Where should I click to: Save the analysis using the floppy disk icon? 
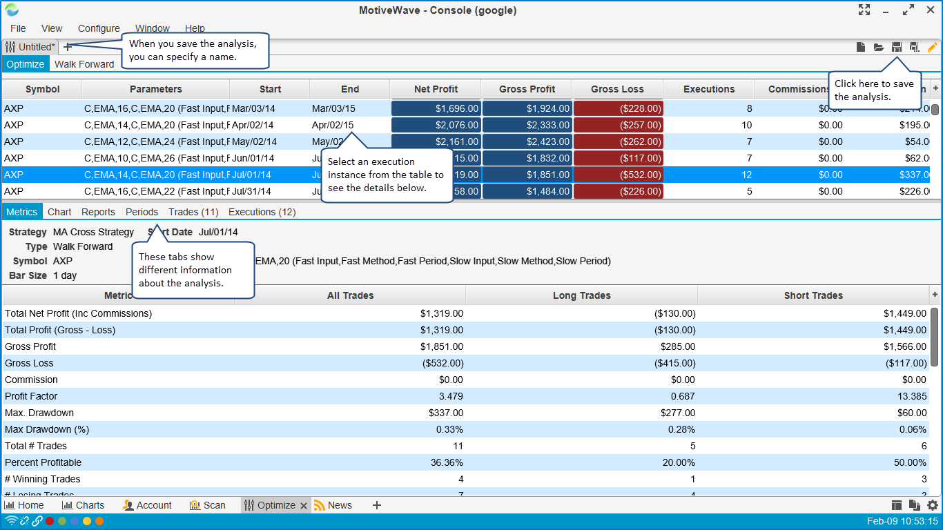coord(897,47)
